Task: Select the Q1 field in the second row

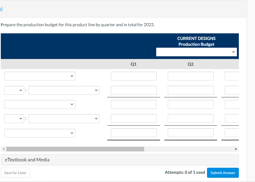Action: coord(134,90)
